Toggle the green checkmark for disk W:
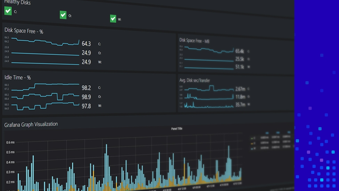 [113, 18]
